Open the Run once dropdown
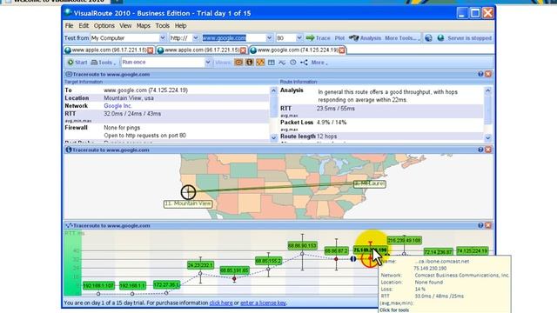Image resolution: width=557 pixels, height=313 pixels. [208, 63]
